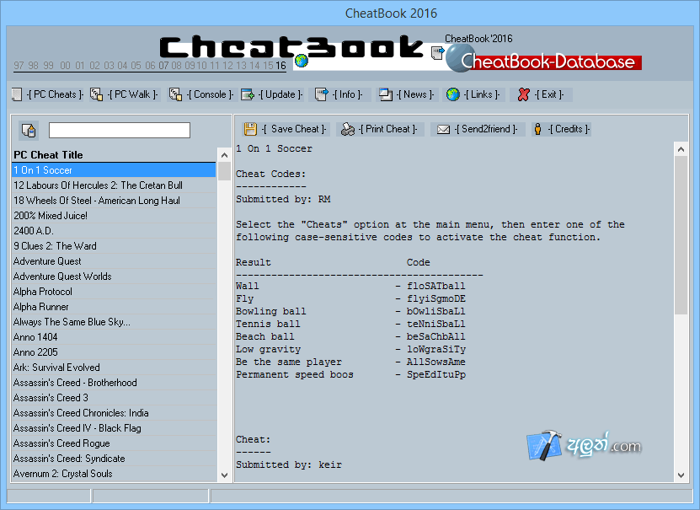
Task: Click the CheatBook-Database sphere icon
Action: point(459,58)
